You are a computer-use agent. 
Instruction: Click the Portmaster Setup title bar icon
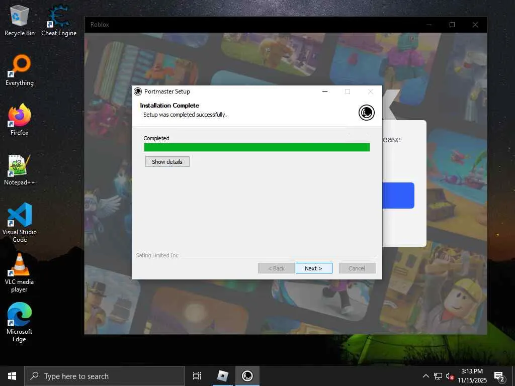pyautogui.click(x=138, y=91)
